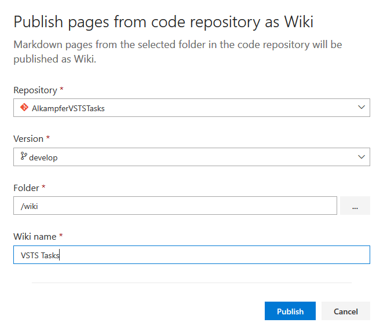Click into the Wiki name text box

point(192,255)
